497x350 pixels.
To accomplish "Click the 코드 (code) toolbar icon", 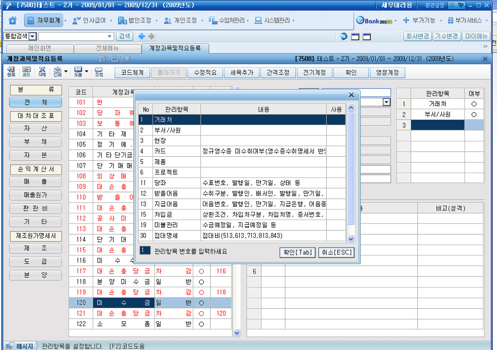I will pyautogui.click(x=26, y=72).
